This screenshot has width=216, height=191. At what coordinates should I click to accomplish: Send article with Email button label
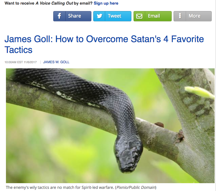(154, 16)
